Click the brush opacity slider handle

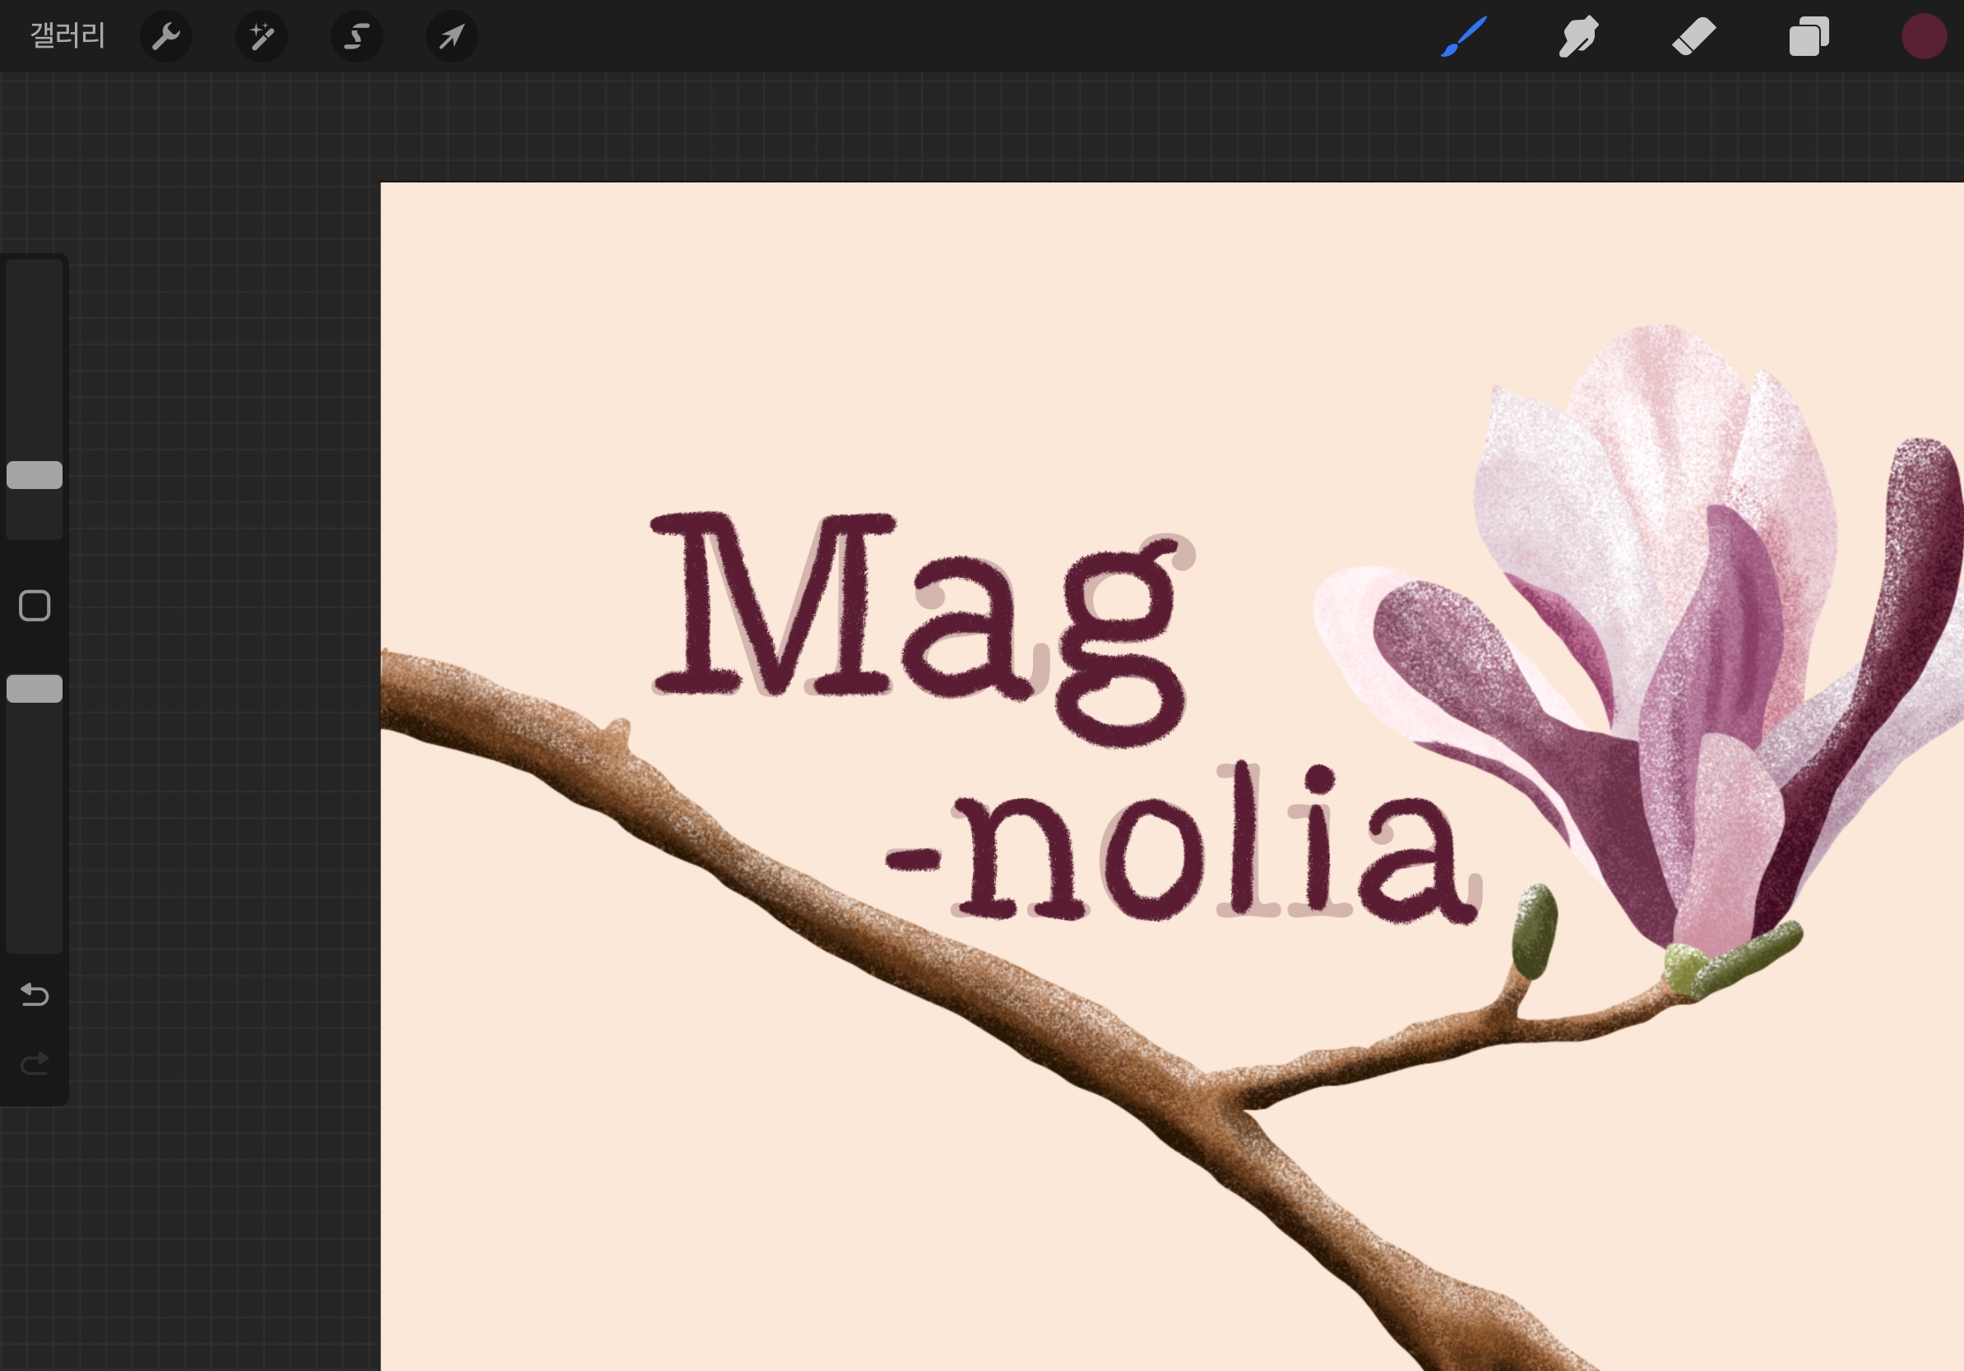(x=35, y=689)
